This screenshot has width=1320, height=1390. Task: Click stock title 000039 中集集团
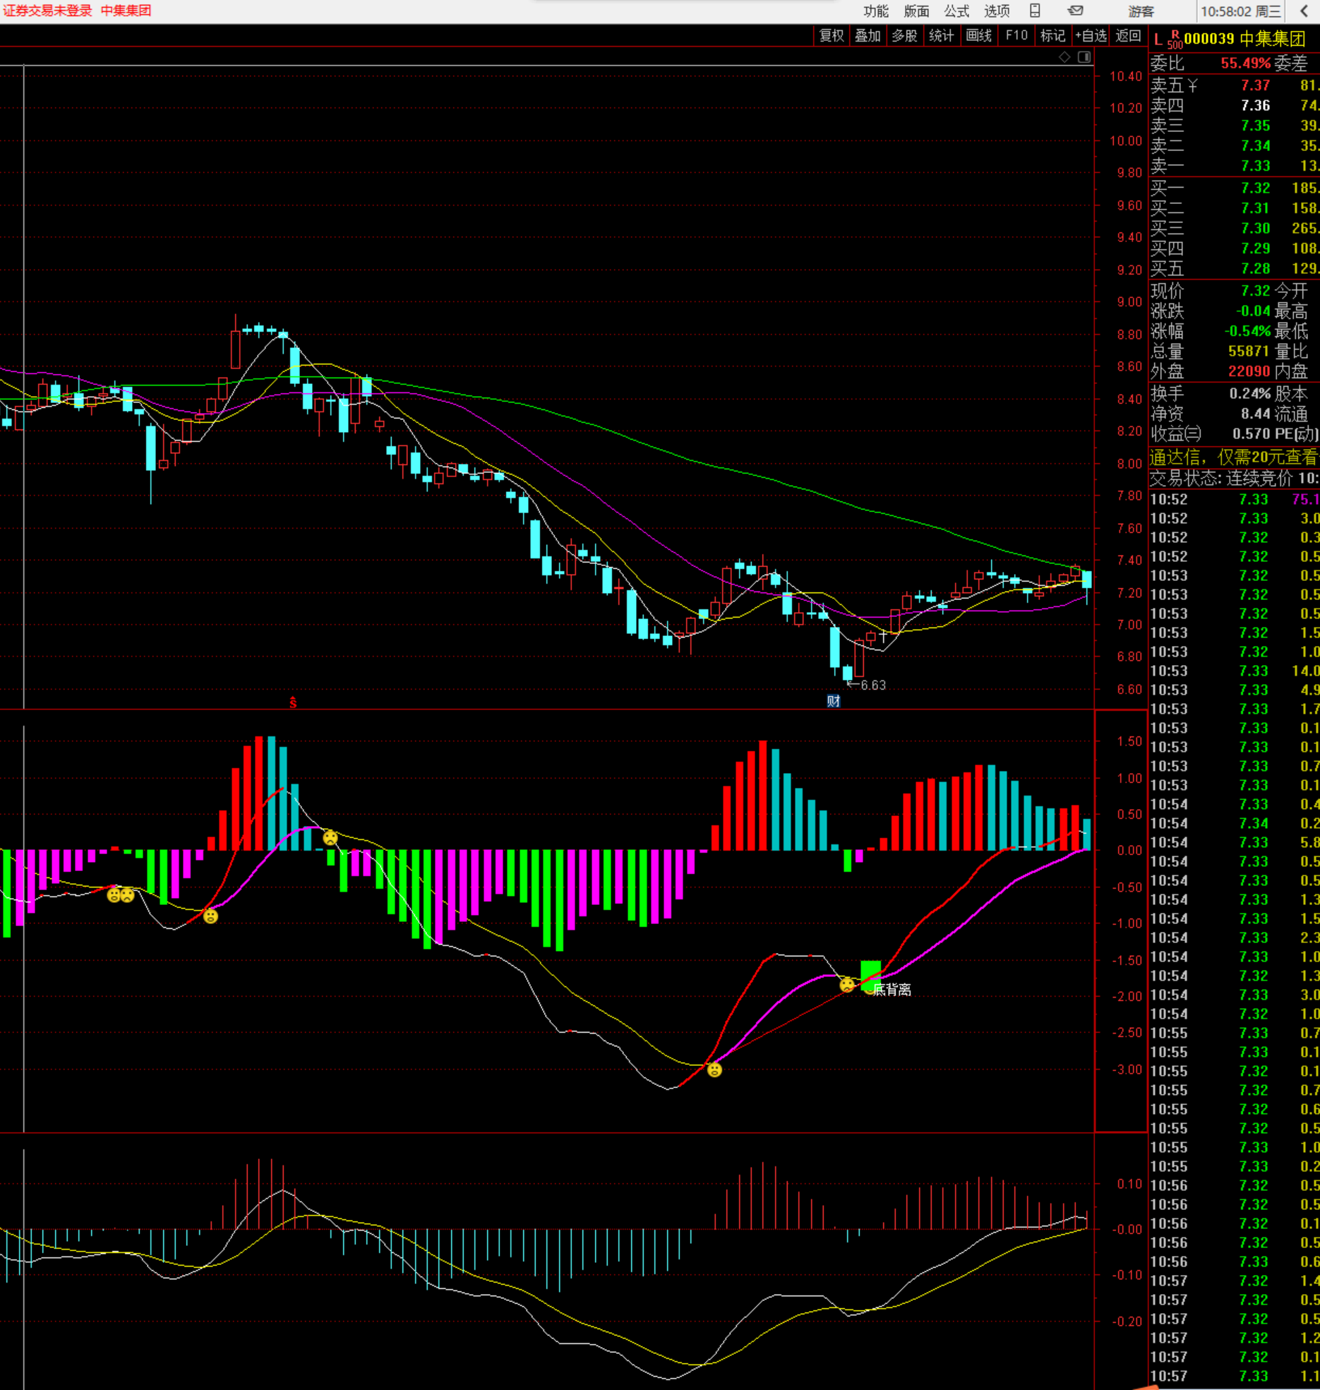pos(1244,39)
